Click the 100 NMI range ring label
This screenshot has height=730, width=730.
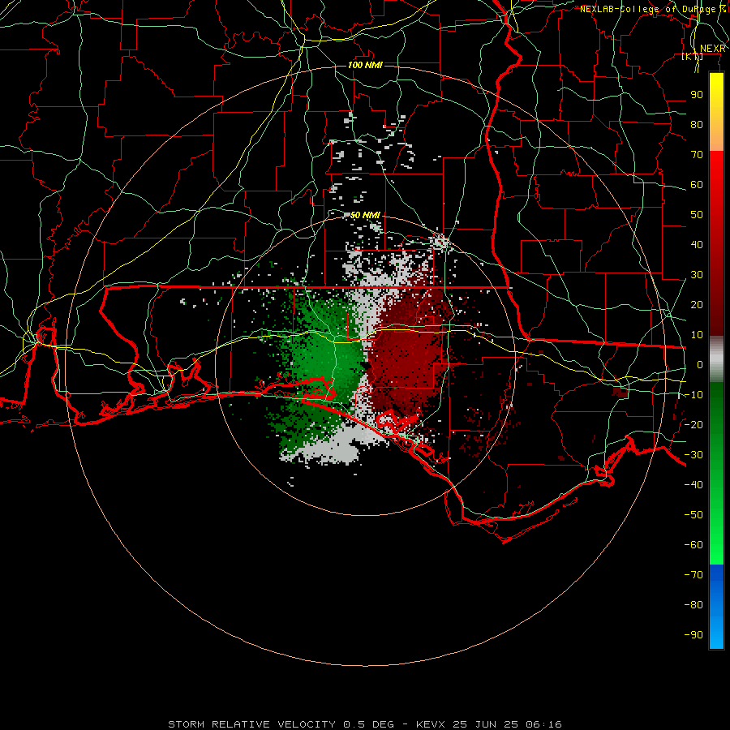(x=366, y=65)
